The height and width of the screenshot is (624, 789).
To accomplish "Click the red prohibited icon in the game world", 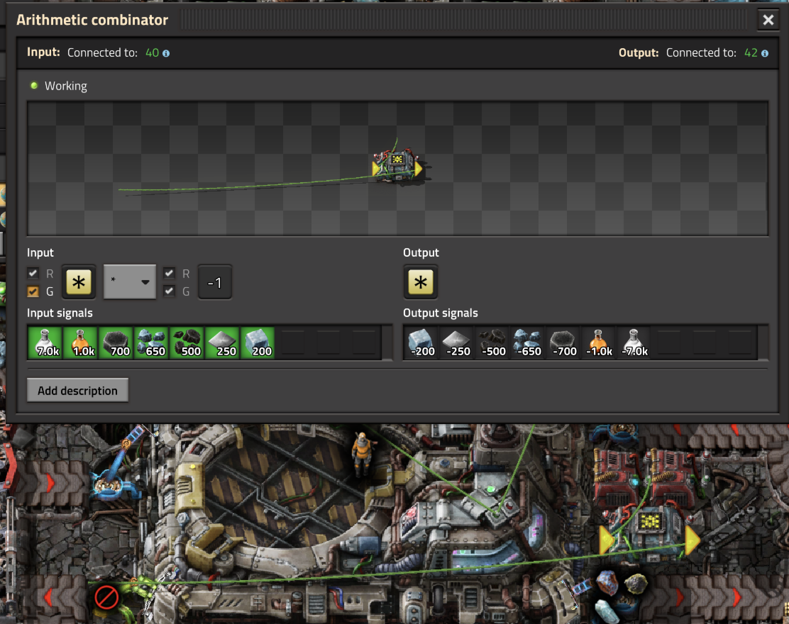I will [x=106, y=597].
